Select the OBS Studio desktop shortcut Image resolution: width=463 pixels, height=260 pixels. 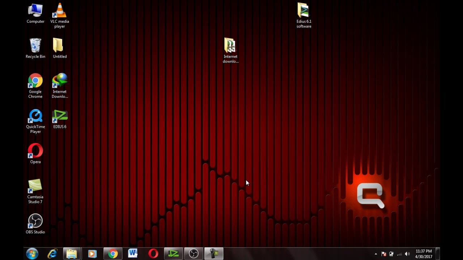(35, 224)
